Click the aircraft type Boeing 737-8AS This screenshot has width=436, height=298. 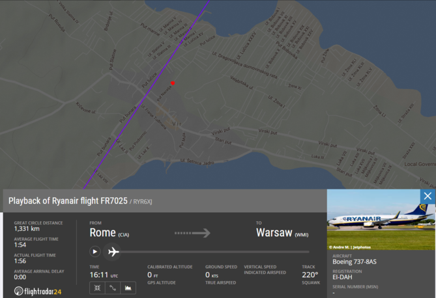(355, 262)
